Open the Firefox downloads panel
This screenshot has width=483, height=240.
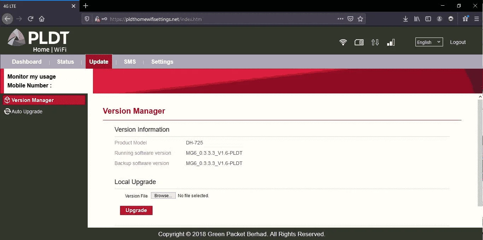(406, 19)
